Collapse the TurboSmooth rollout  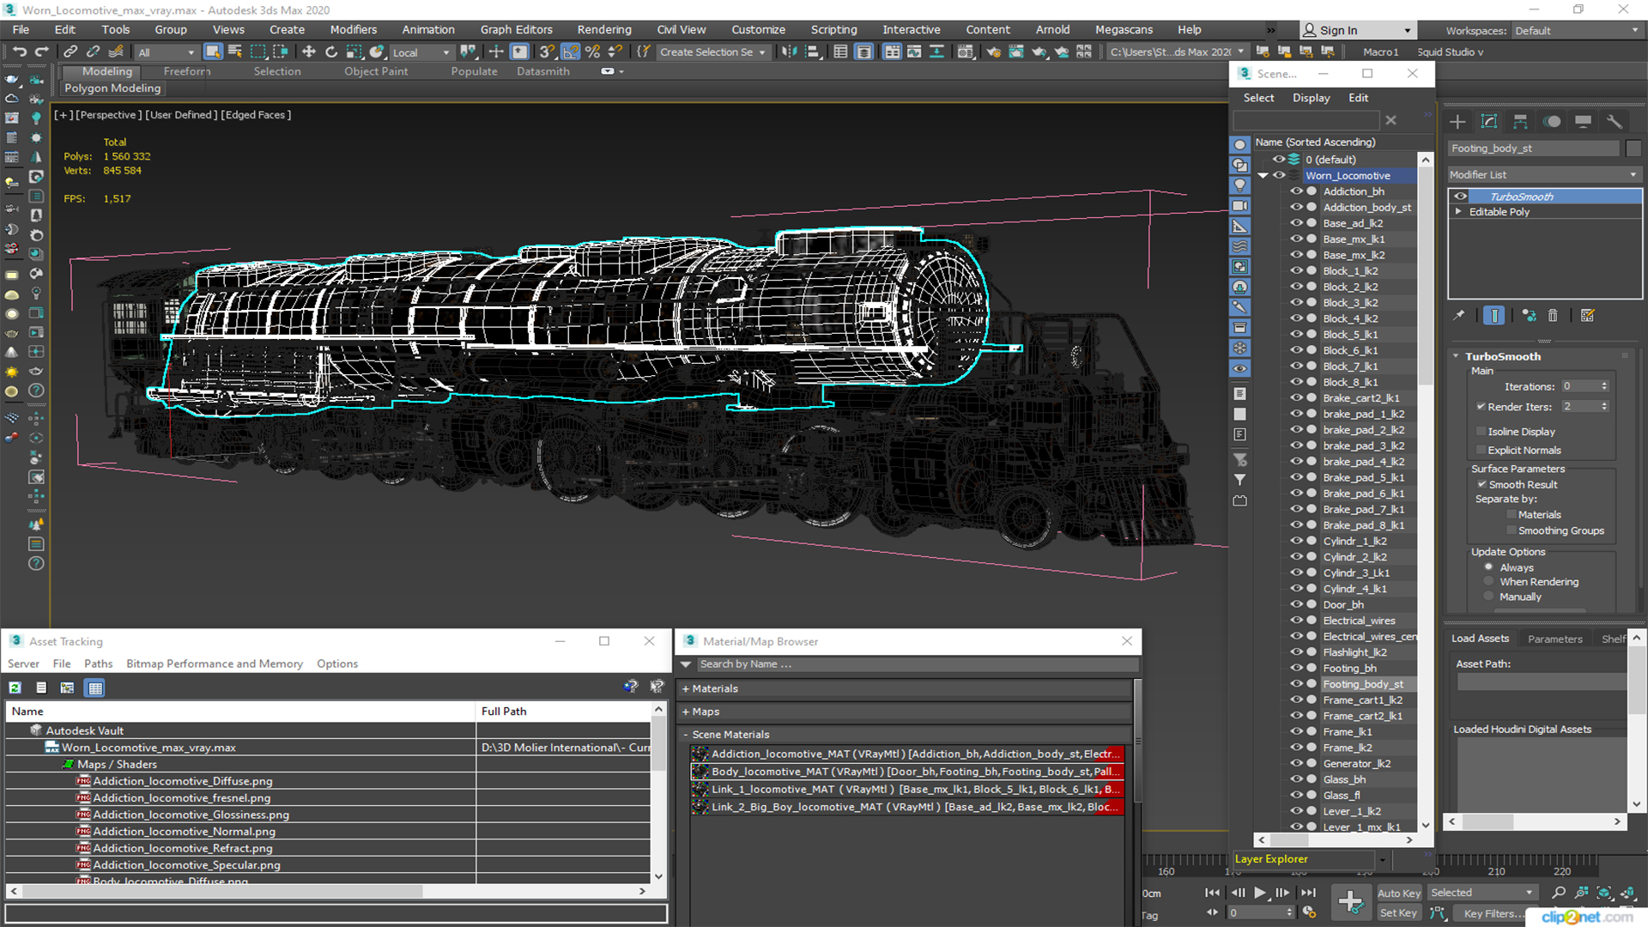(x=1456, y=356)
